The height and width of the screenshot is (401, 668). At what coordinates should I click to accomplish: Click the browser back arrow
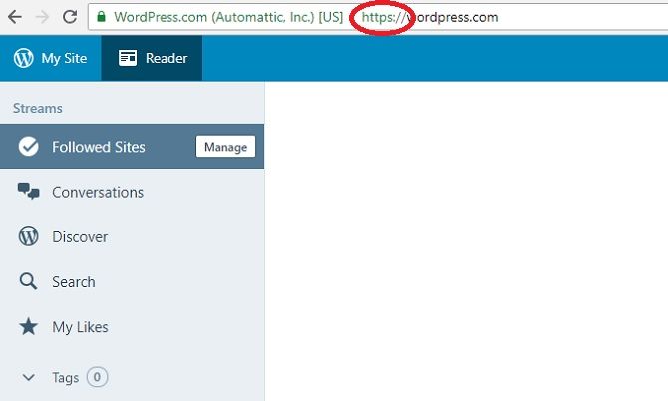(x=15, y=17)
